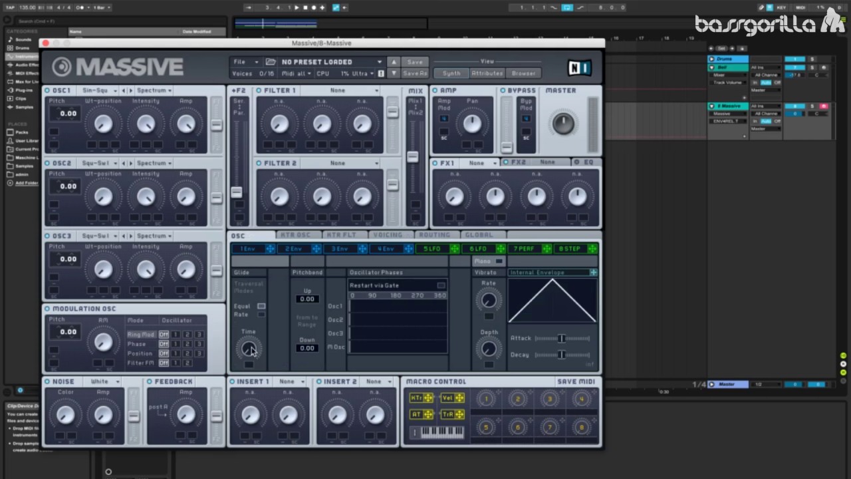Switch to Attributes view

click(487, 73)
